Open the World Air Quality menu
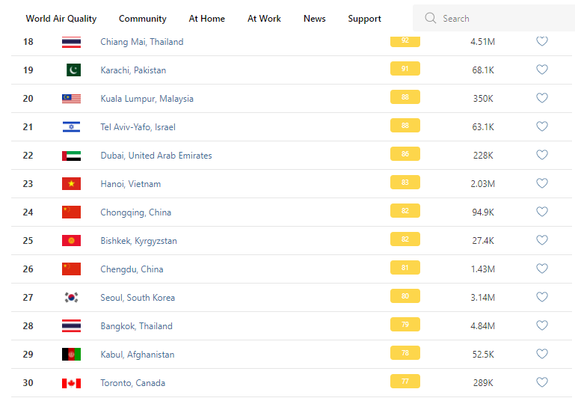The image size is (575, 401). 61,19
